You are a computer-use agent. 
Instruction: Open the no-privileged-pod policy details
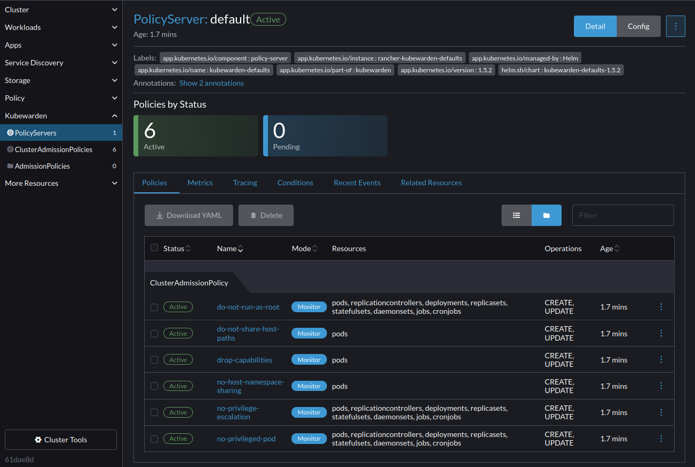(246, 438)
